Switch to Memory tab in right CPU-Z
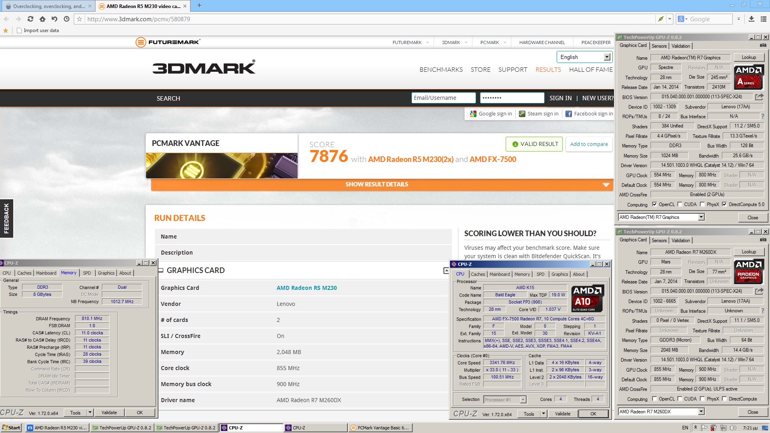Viewport: 770px width, 433px height. click(x=522, y=274)
